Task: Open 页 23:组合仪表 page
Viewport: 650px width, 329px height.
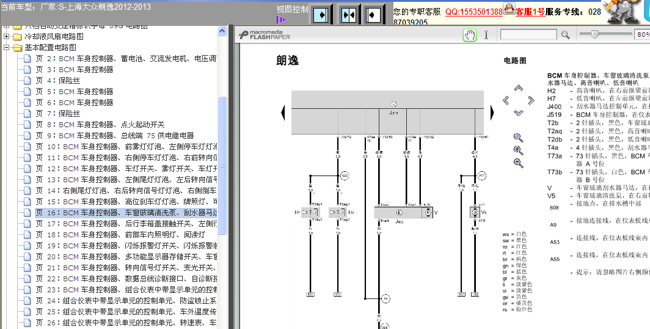Action: coord(126,290)
